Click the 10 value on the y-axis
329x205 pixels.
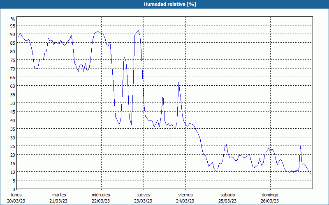13,172
